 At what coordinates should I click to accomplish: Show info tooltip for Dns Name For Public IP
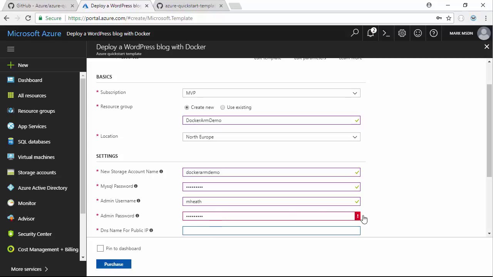click(x=151, y=230)
